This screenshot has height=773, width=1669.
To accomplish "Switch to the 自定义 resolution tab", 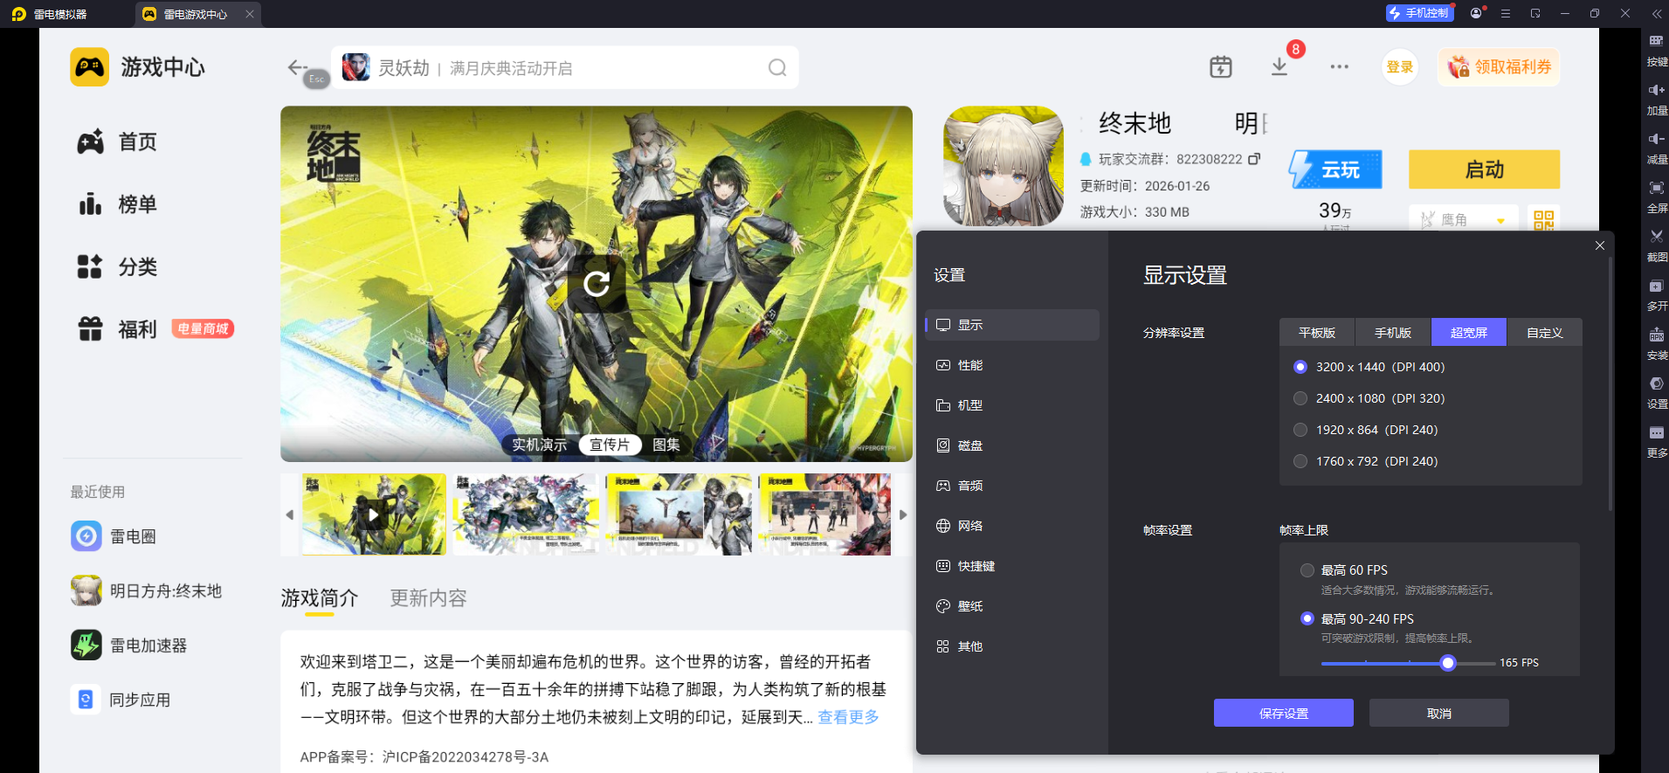I will (x=1545, y=332).
